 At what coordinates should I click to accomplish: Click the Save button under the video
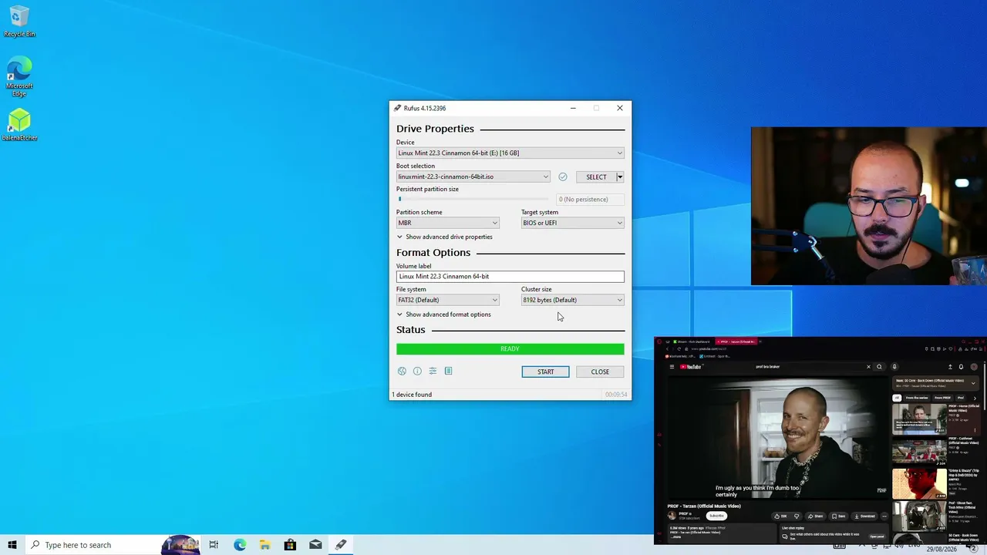click(x=838, y=516)
